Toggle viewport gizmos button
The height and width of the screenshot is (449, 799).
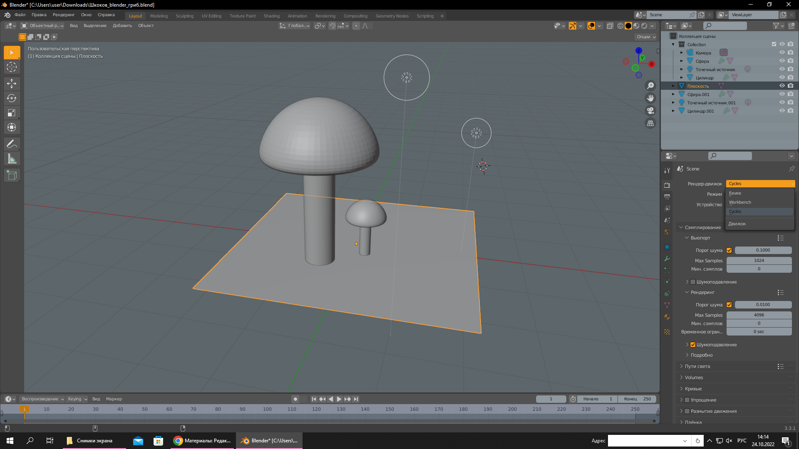point(573,26)
